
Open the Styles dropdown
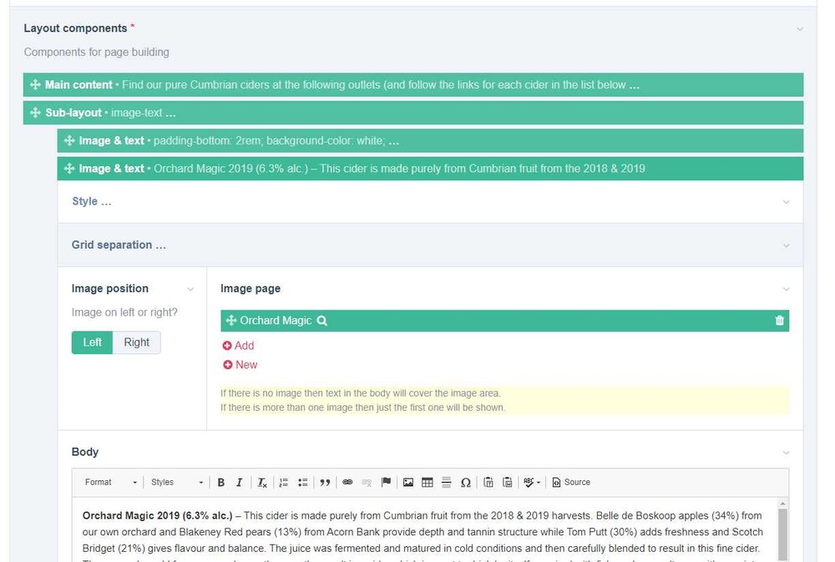176,483
